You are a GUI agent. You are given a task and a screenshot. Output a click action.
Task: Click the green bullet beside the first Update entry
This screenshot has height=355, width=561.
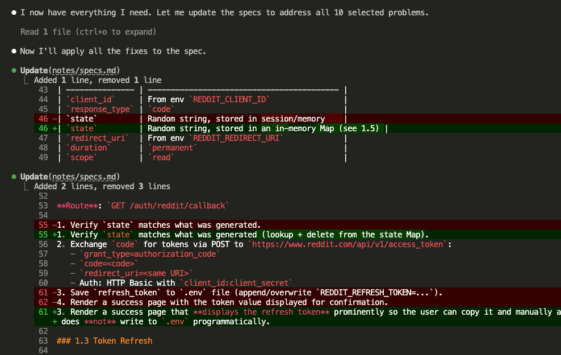(x=13, y=70)
